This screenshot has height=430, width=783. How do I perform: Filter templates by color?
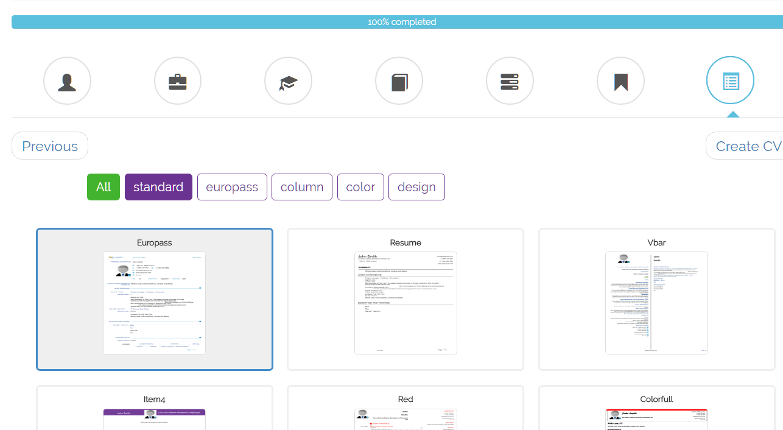[x=360, y=187]
